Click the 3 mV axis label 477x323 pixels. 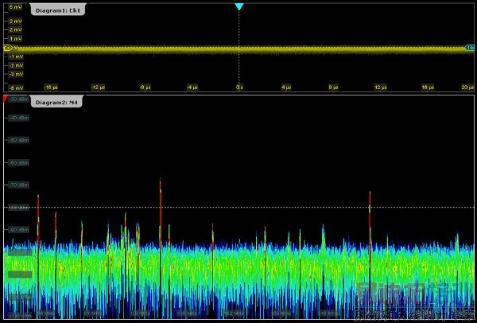click(x=16, y=21)
